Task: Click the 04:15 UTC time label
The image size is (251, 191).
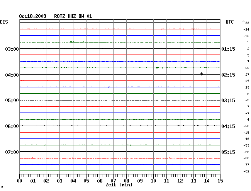Action: 228,126
